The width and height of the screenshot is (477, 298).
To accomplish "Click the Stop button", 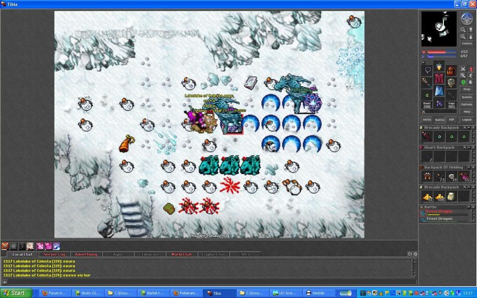I will (x=467, y=89).
